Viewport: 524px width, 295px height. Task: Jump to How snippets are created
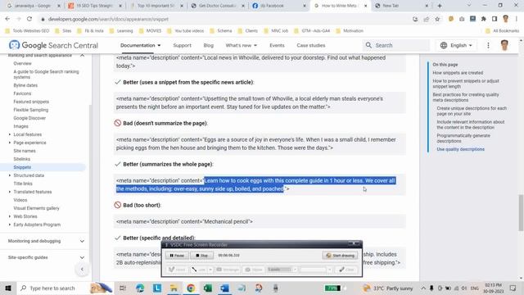click(x=458, y=73)
